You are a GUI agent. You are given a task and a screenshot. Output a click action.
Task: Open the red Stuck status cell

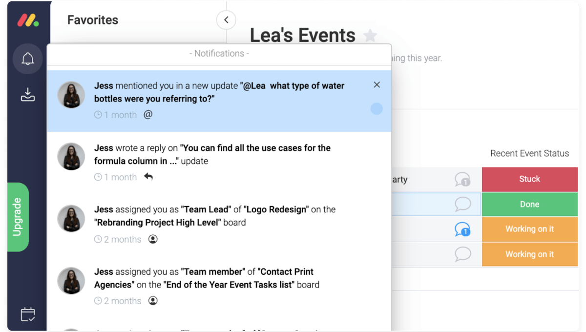(529, 179)
